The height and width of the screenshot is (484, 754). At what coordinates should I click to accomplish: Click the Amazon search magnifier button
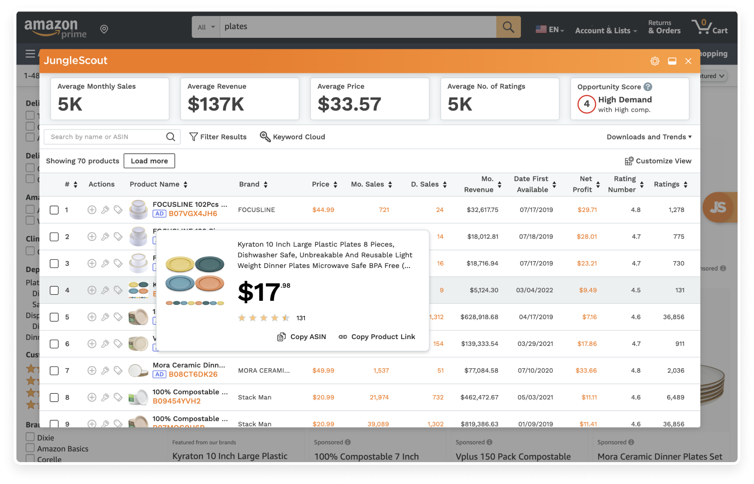pyautogui.click(x=508, y=27)
